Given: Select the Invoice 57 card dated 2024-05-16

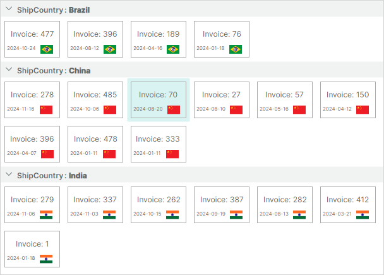Looking at the screenshot, I should (x=285, y=100).
